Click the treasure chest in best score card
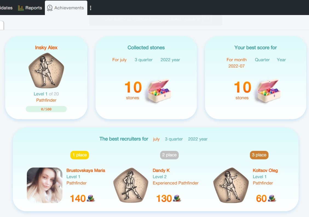Screen dimensions: 309x217 click(x=268, y=90)
